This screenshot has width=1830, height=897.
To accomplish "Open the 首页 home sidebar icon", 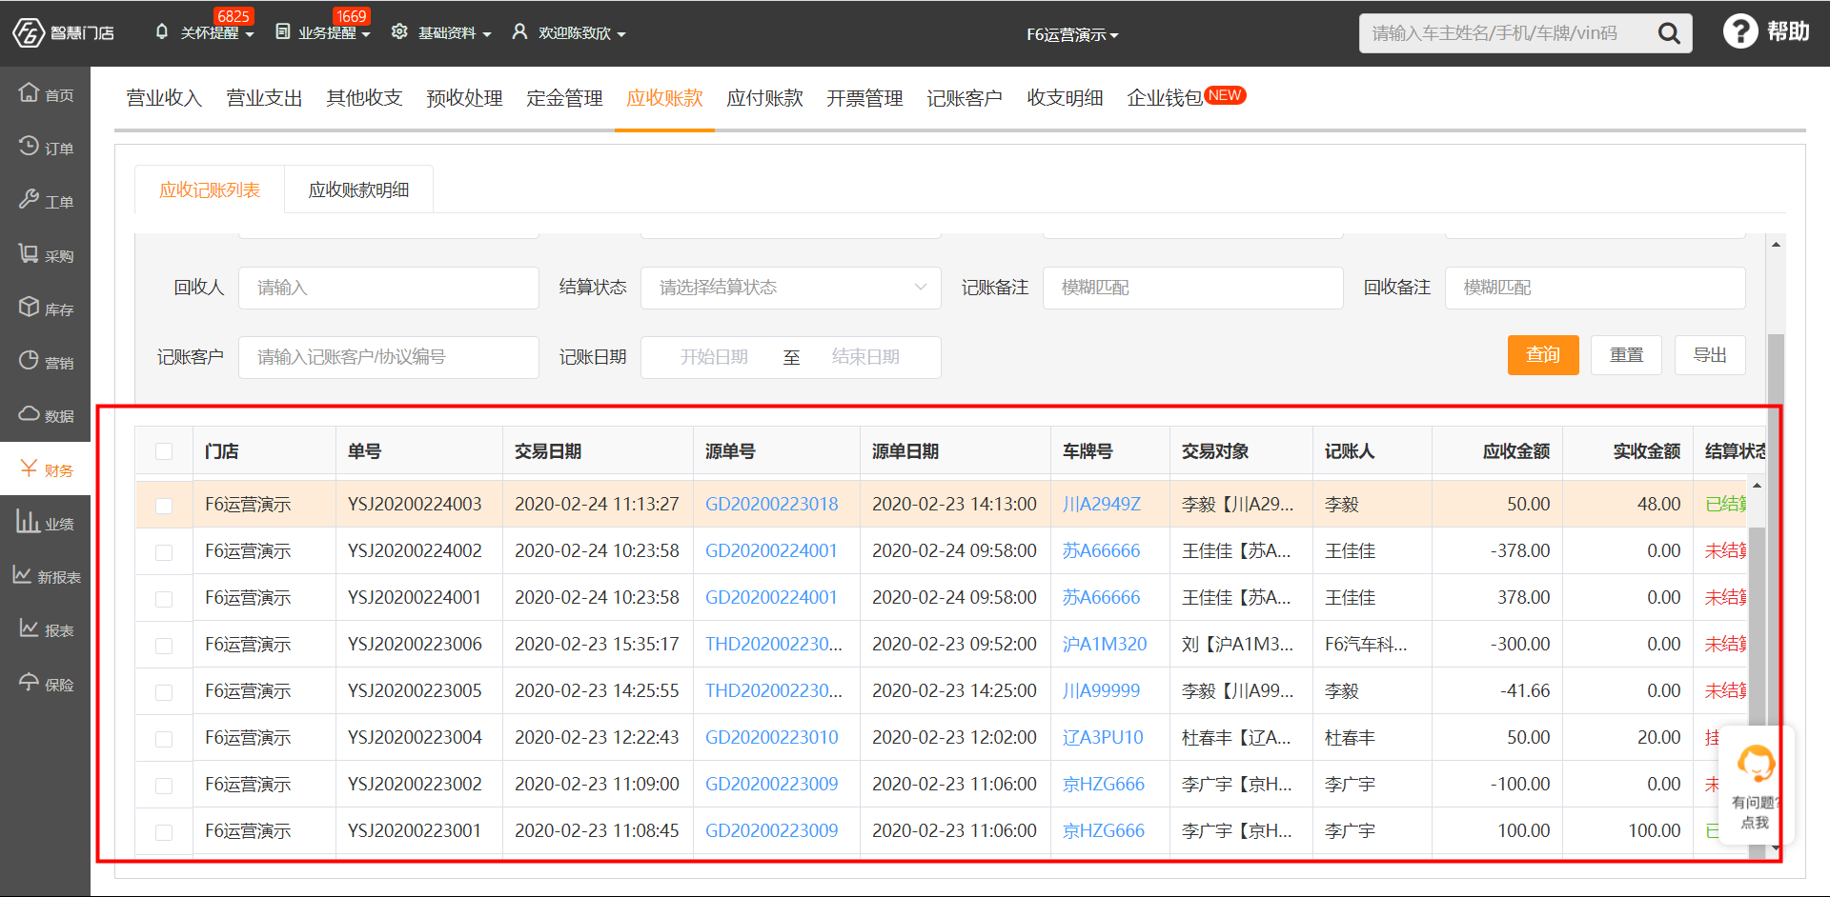I will tap(29, 92).
